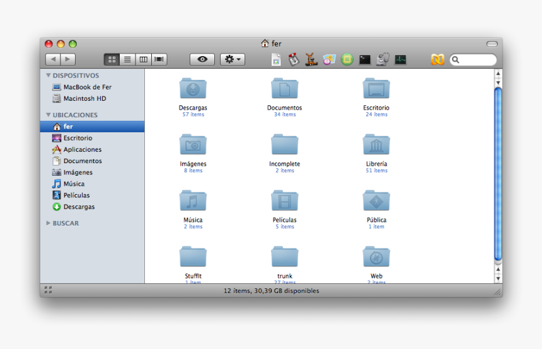Launch the aMule donkey app icon
Viewport: 542px width, 349px height.
point(311,59)
